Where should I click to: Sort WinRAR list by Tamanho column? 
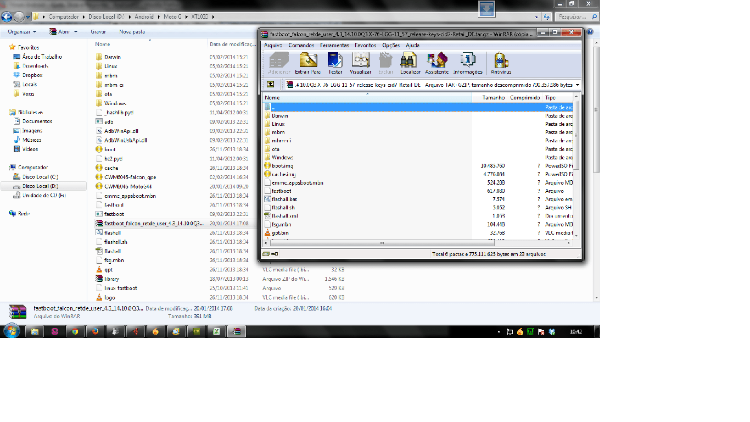point(489,97)
